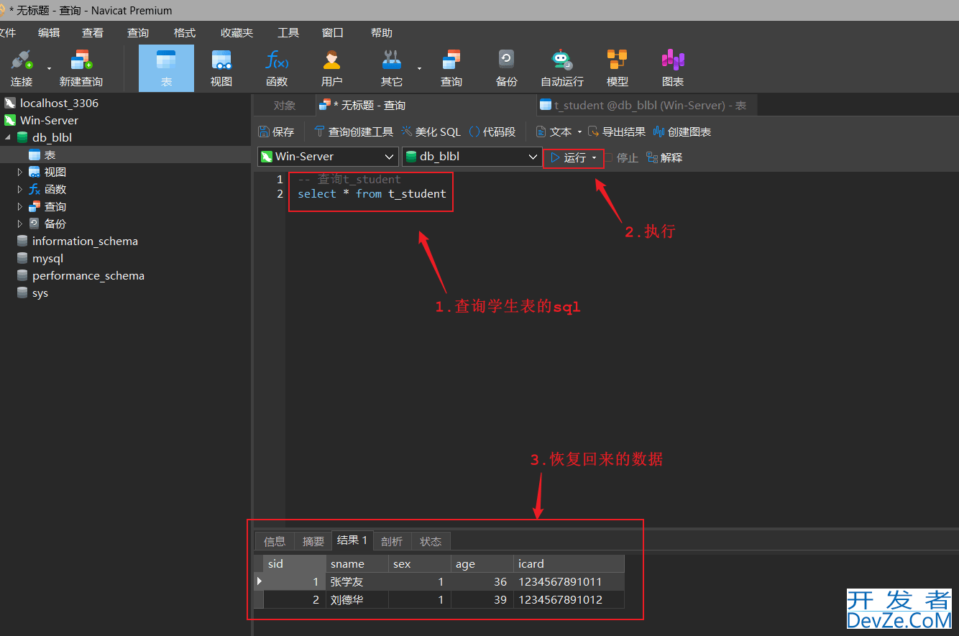Click the cell 张学友

click(x=357, y=581)
